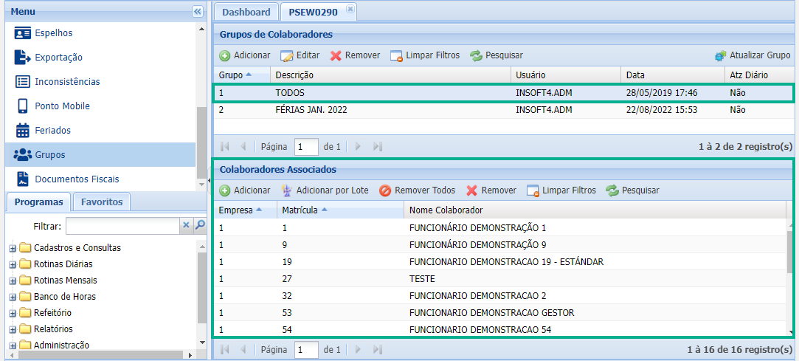Viewport: 799px width, 361px height.
Task: Click Atz Diário column header
Action: (759, 75)
